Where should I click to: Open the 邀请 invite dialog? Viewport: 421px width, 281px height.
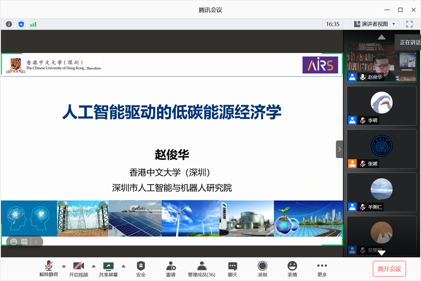171,268
